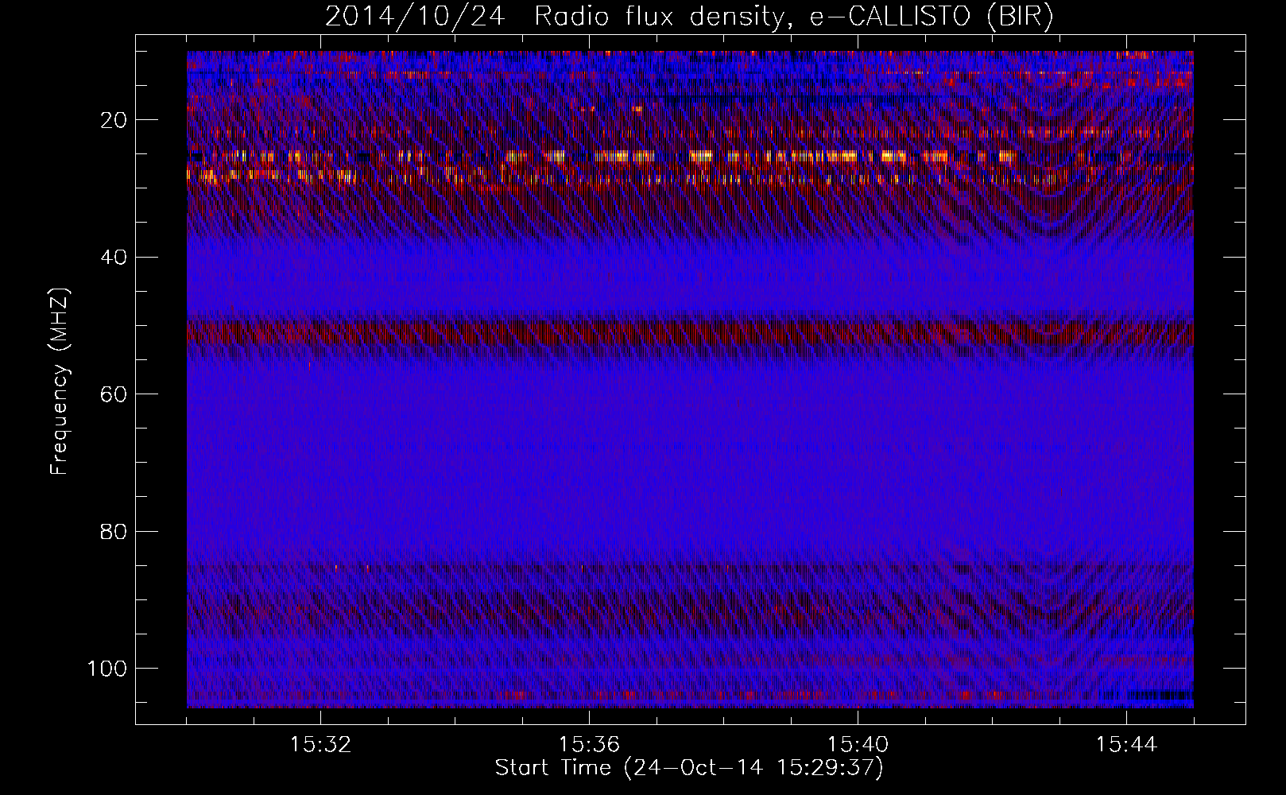Click the 15:32 time tick label
Viewport: 1286px width, 795px height.
coord(320,745)
